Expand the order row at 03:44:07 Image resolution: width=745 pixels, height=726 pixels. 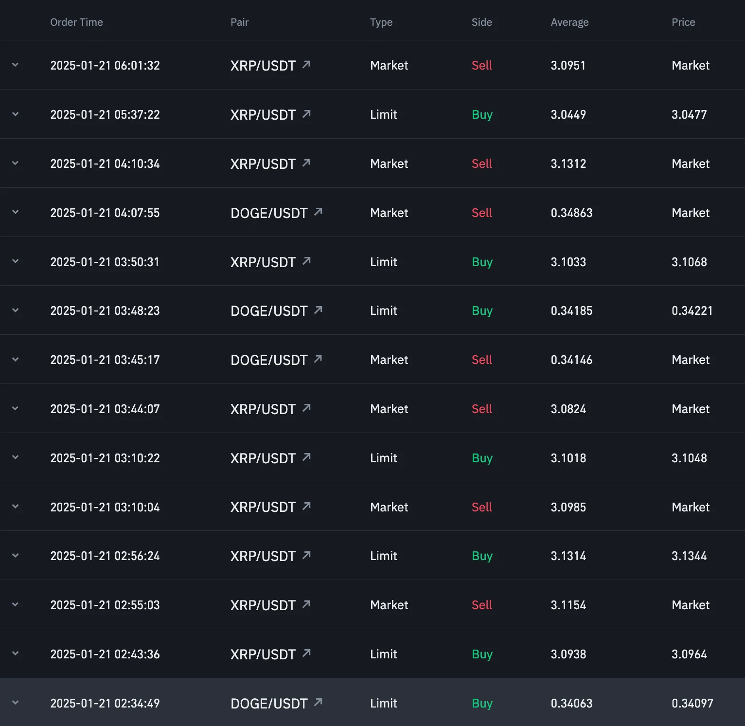(x=15, y=408)
